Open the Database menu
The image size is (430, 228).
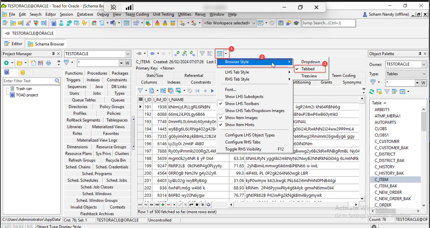click(85, 14)
